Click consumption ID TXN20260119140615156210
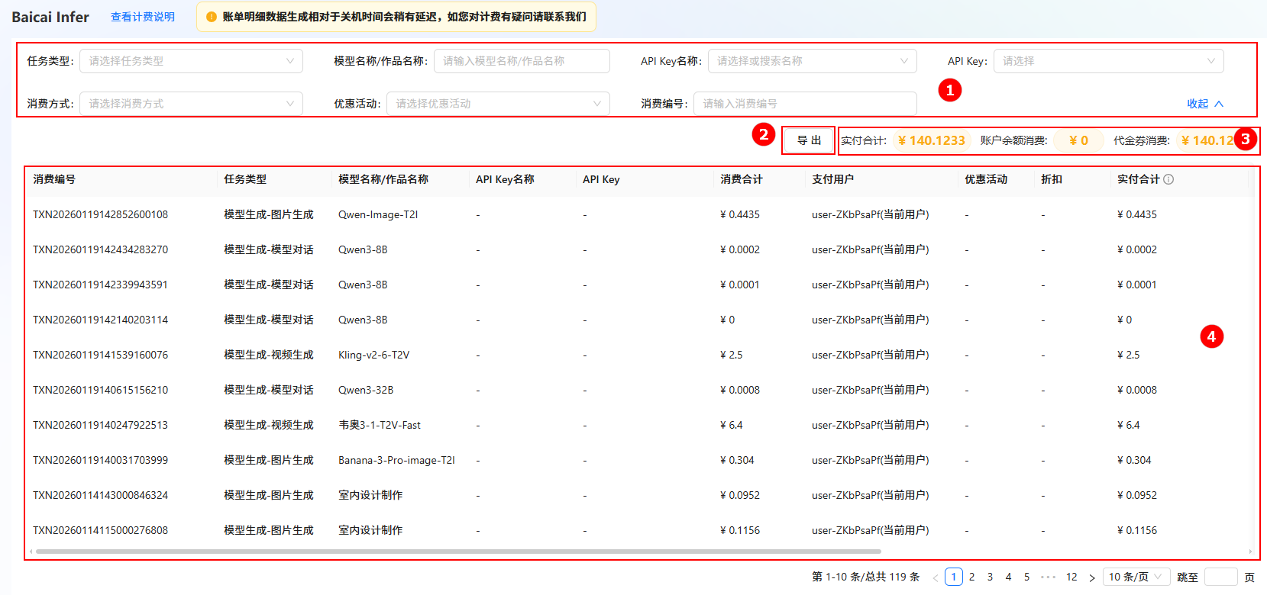Image resolution: width=1267 pixels, height=595 pixels. coord(100,390)
